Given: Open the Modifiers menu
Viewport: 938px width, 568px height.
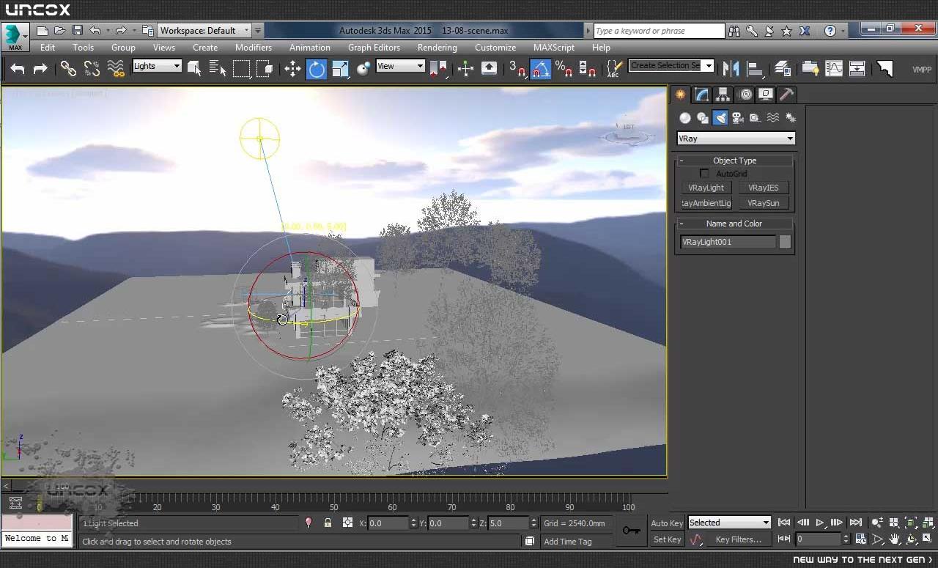Looking at the screenshot, I should tap(254, 48).
